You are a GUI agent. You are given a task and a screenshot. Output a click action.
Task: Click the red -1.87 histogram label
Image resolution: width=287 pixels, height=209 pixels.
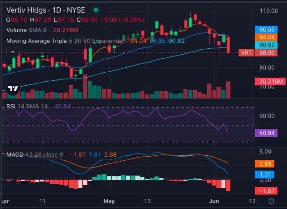click(266, 191)
